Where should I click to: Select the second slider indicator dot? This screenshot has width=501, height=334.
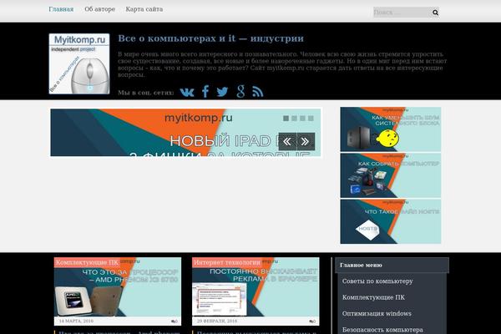[294, 119]
